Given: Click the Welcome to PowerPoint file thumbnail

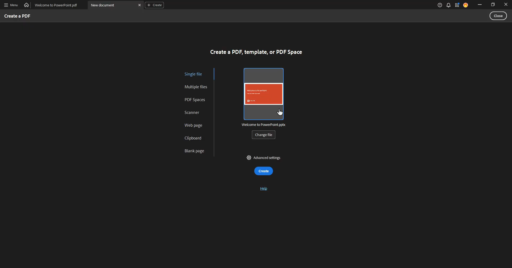Looking at the screenshot, I should click(264, 94).
